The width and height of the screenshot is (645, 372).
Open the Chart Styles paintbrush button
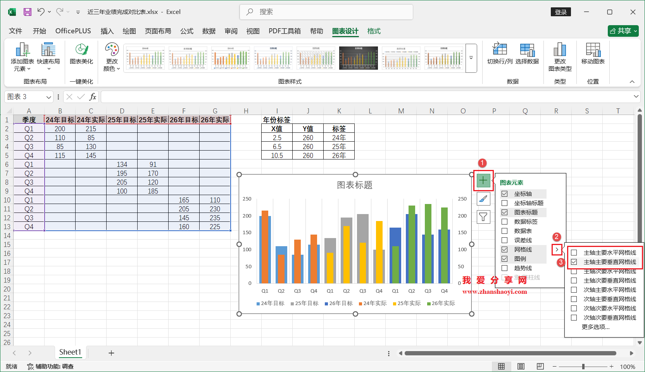483,199
